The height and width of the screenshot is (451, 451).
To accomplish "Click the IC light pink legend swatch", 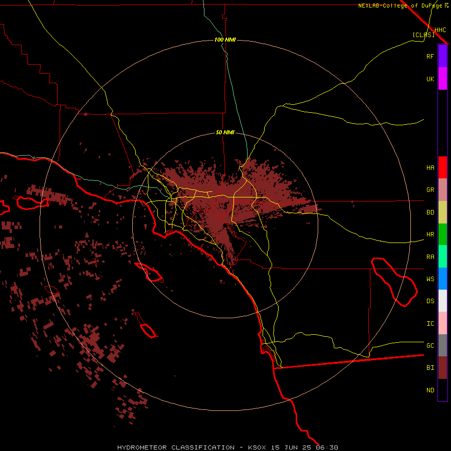I will point(442,323).
